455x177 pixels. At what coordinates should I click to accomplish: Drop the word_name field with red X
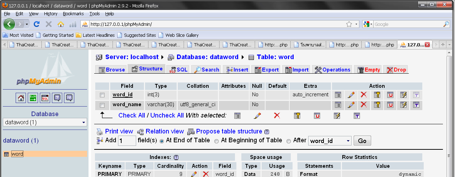tap(364, 105)
